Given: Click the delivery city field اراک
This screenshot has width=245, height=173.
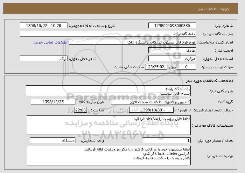Looking at the screenshot, I should pyautogui.click(x=44, y=59).
